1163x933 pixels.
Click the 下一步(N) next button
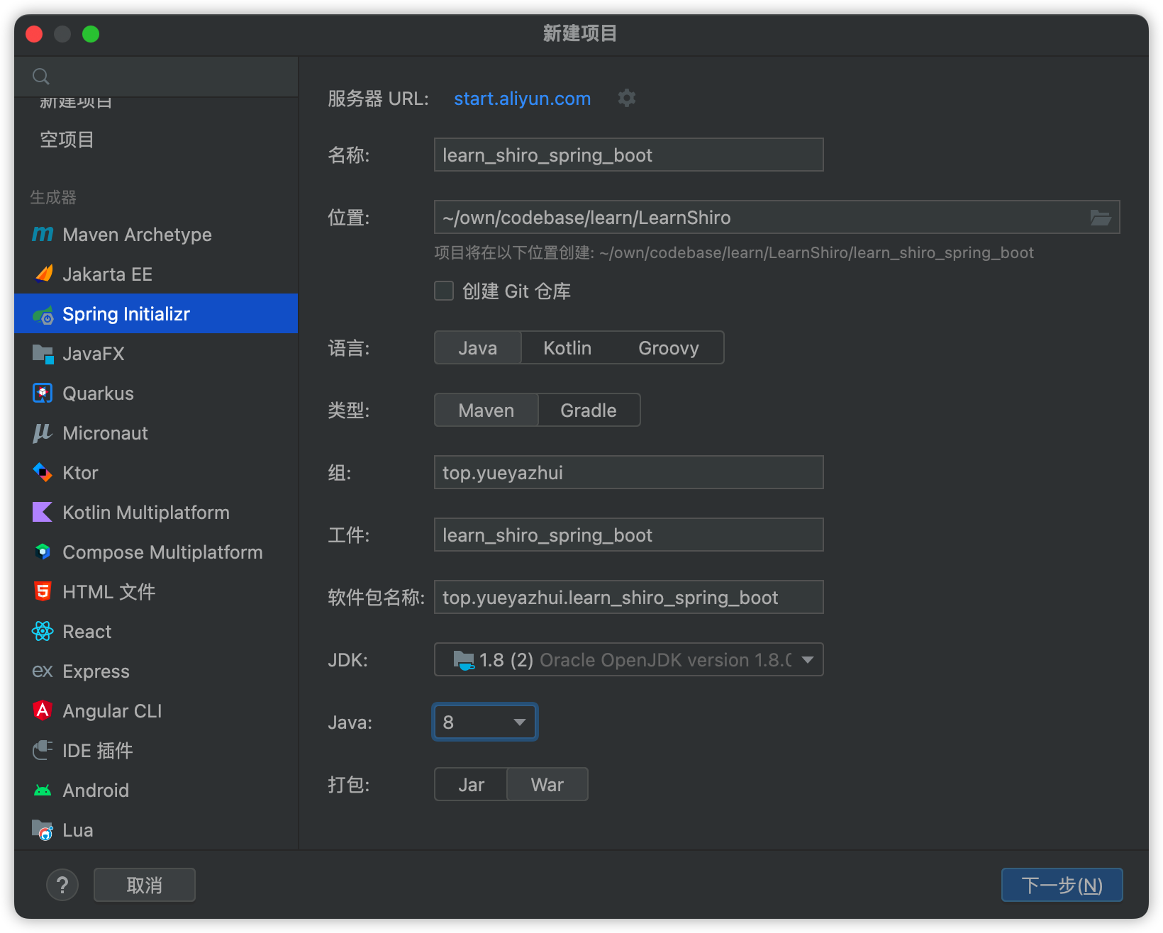(1062, 885)
